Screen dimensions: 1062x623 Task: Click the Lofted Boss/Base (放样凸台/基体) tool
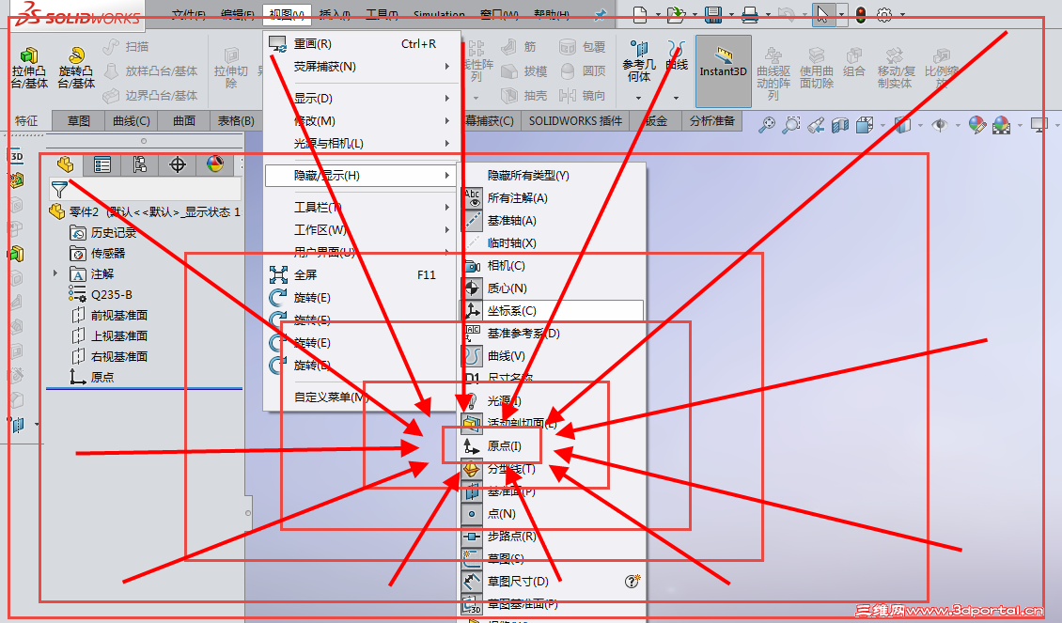point(151,71)
